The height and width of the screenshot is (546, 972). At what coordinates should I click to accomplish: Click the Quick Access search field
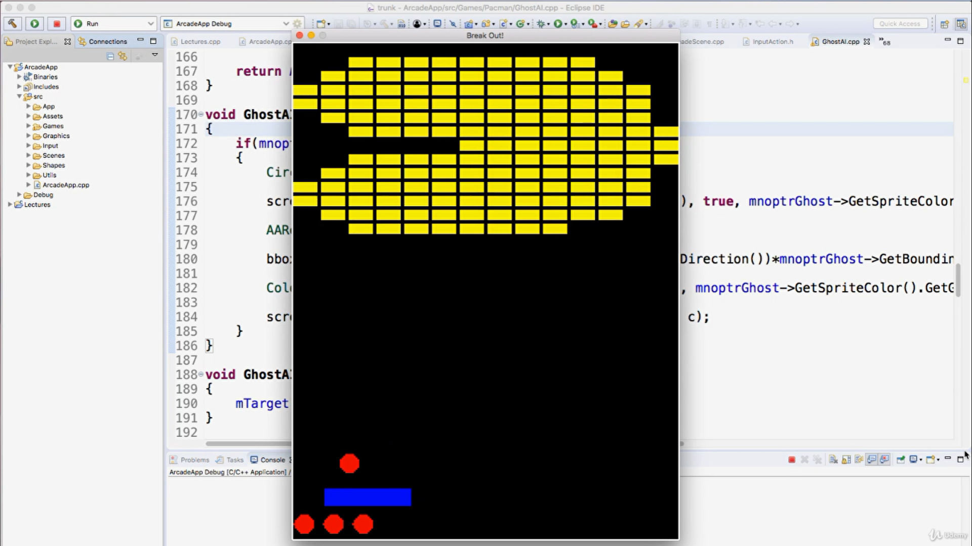[900, 24]
